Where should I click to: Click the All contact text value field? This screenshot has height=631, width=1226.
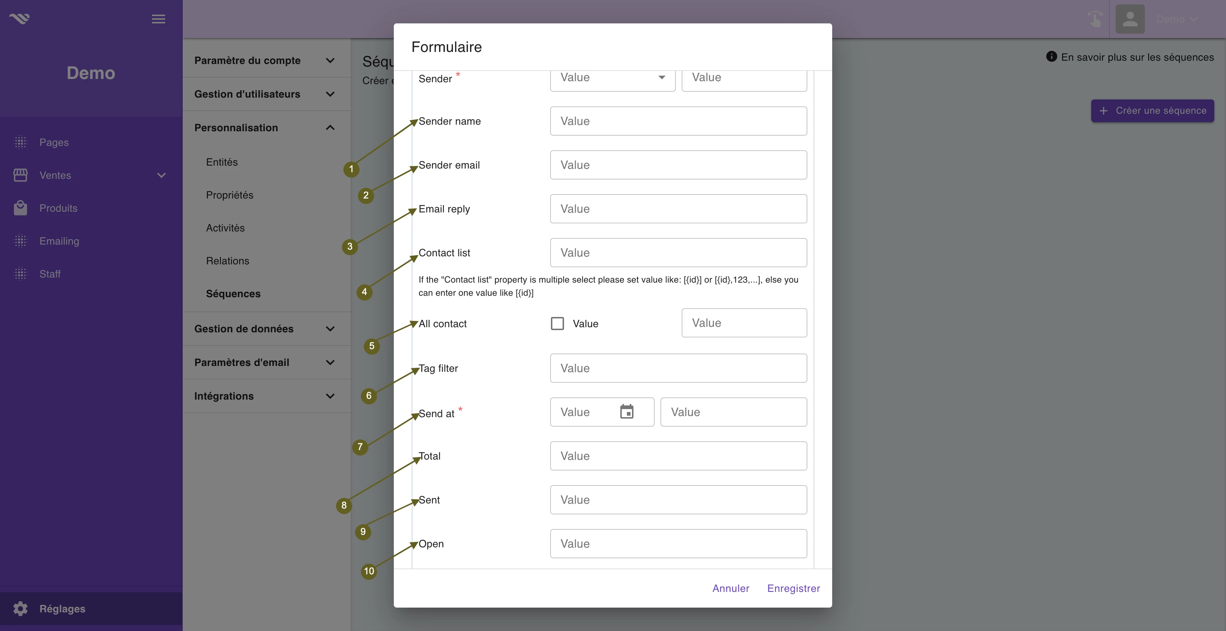744,323
